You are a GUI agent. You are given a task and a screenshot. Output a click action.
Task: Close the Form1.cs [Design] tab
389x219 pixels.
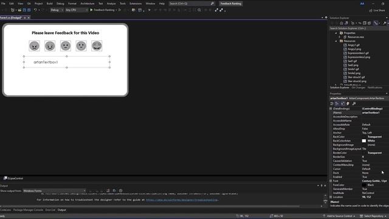pyautogui.click(x=29, y=18)
